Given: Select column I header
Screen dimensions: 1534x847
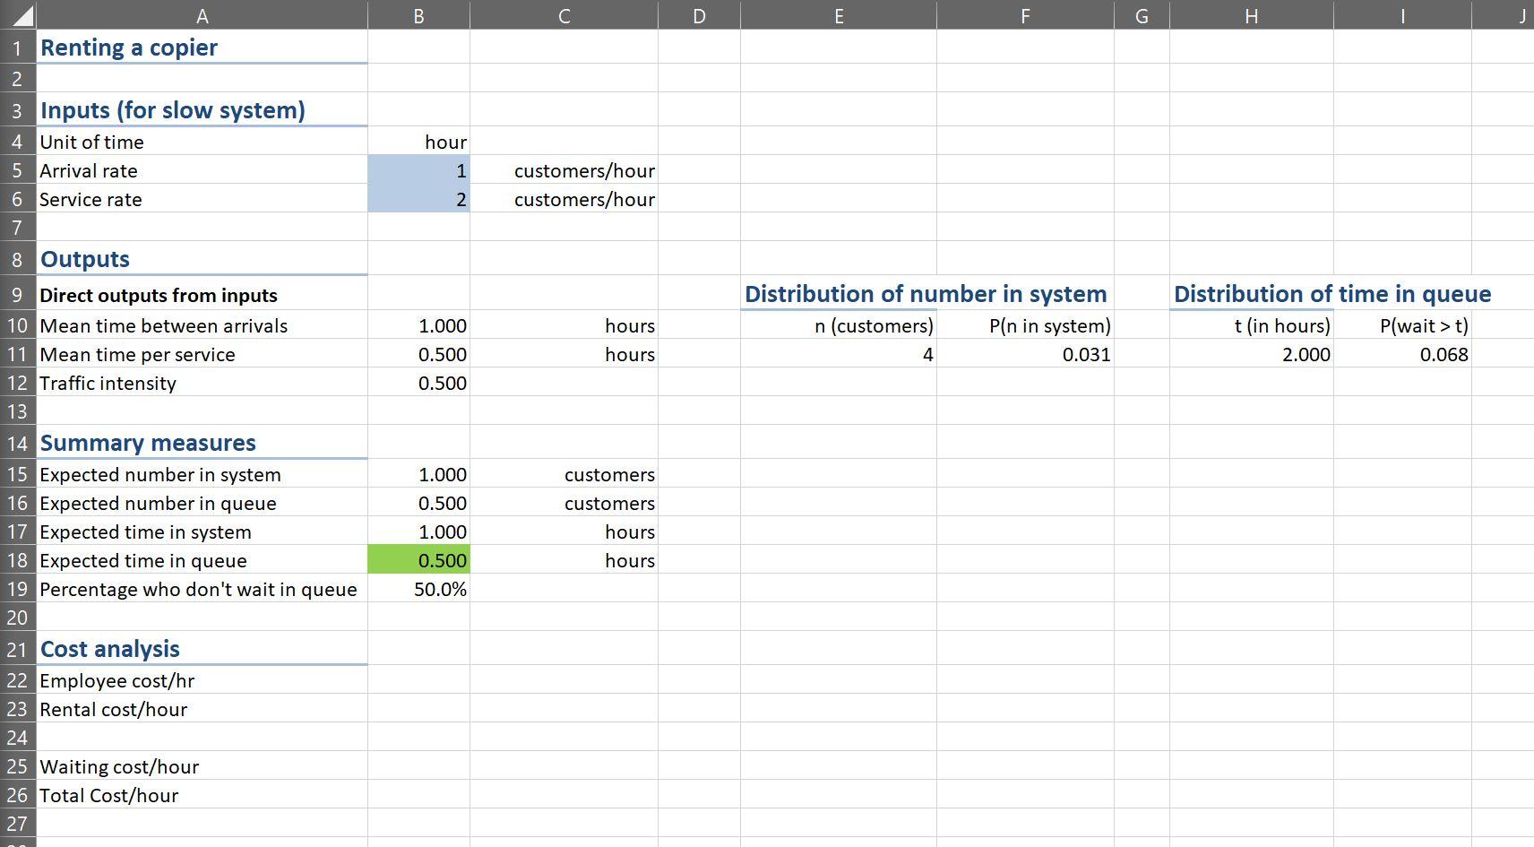Looking at the screenshot, I should [1402, 15].
